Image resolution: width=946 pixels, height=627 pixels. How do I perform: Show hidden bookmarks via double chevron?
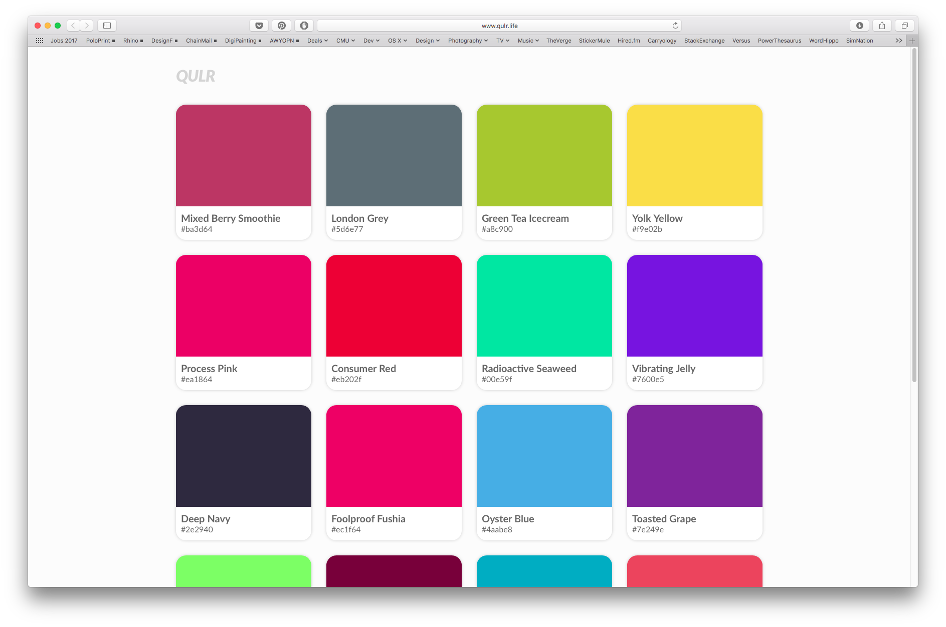pyautogui.click(x=899, y=41)
